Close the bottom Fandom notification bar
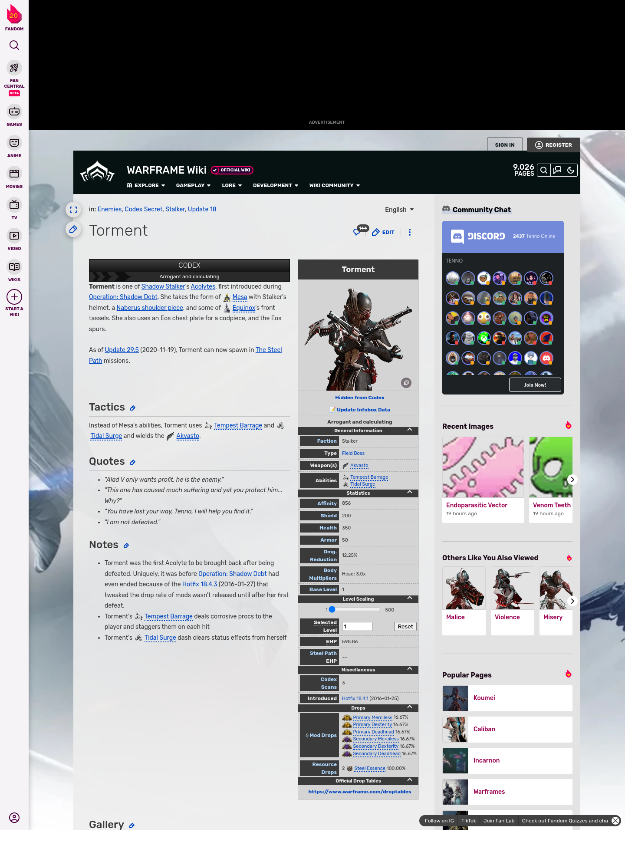The height and width of the screenshot is (868, 625). tap(615, 821)
